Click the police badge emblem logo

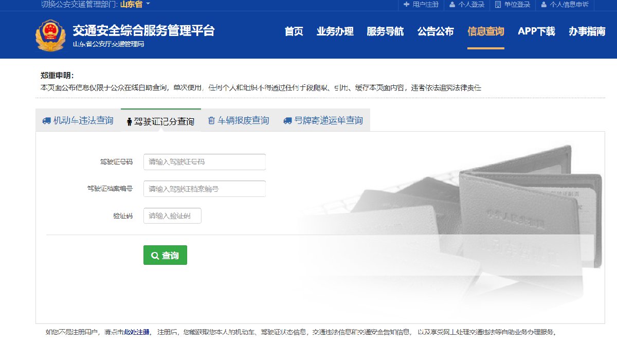point(50,35)
